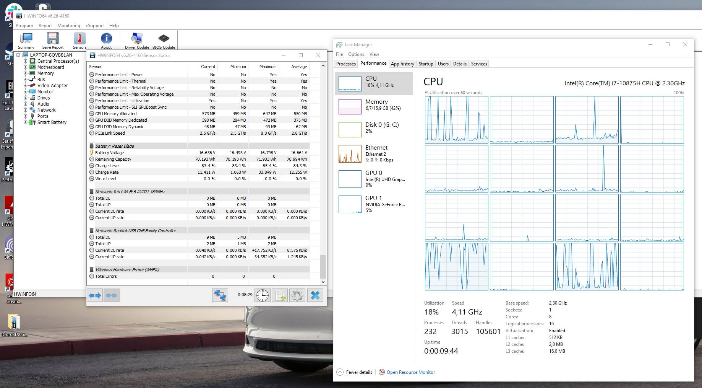Open Task Manager View menu
This screenshot has height=388, width=702.
click(x=374, y=54)
